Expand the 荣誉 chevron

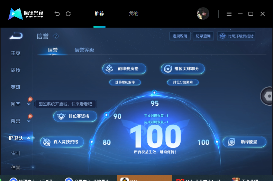click(29, 121)
